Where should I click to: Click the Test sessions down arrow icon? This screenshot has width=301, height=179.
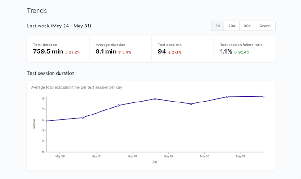pyautogui.click(x=169, y=52)
